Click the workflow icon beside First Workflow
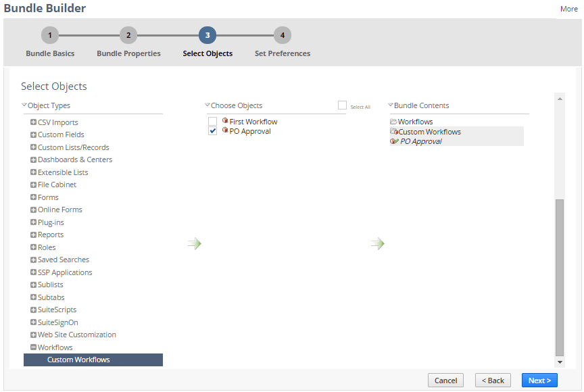This screenshot has width=584, height=392. [225, 122]
